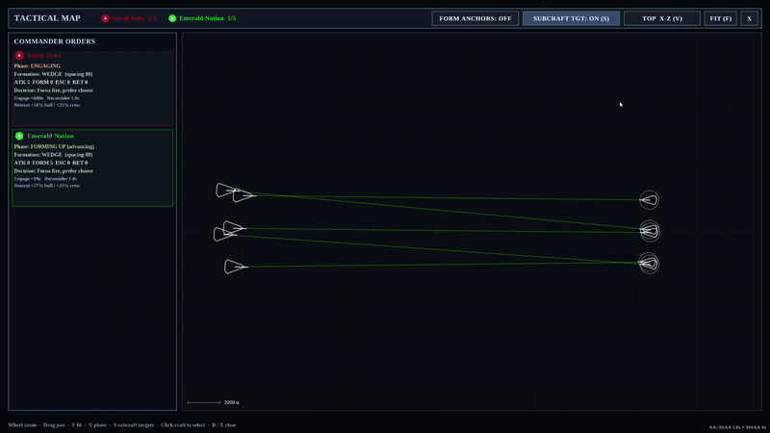The height and width of the screenshot is (433, 770).
Task: Toggle Subcraft TGT targeting lines
Action: pyautogui.click(x=571, y=18)
